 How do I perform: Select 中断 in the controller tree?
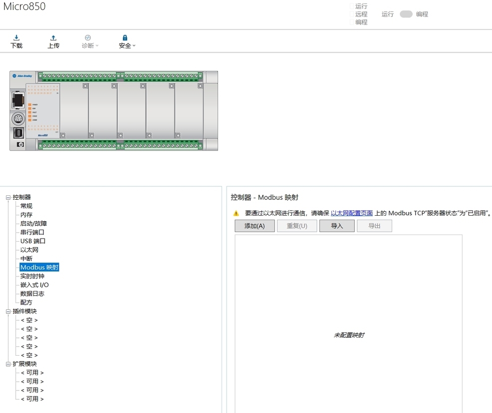[x=26, y=259]
